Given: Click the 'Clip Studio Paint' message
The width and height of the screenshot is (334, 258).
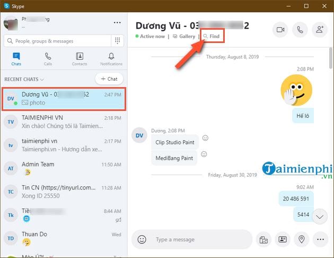Looking at the screenshot, I should click(x=175, y=142).
